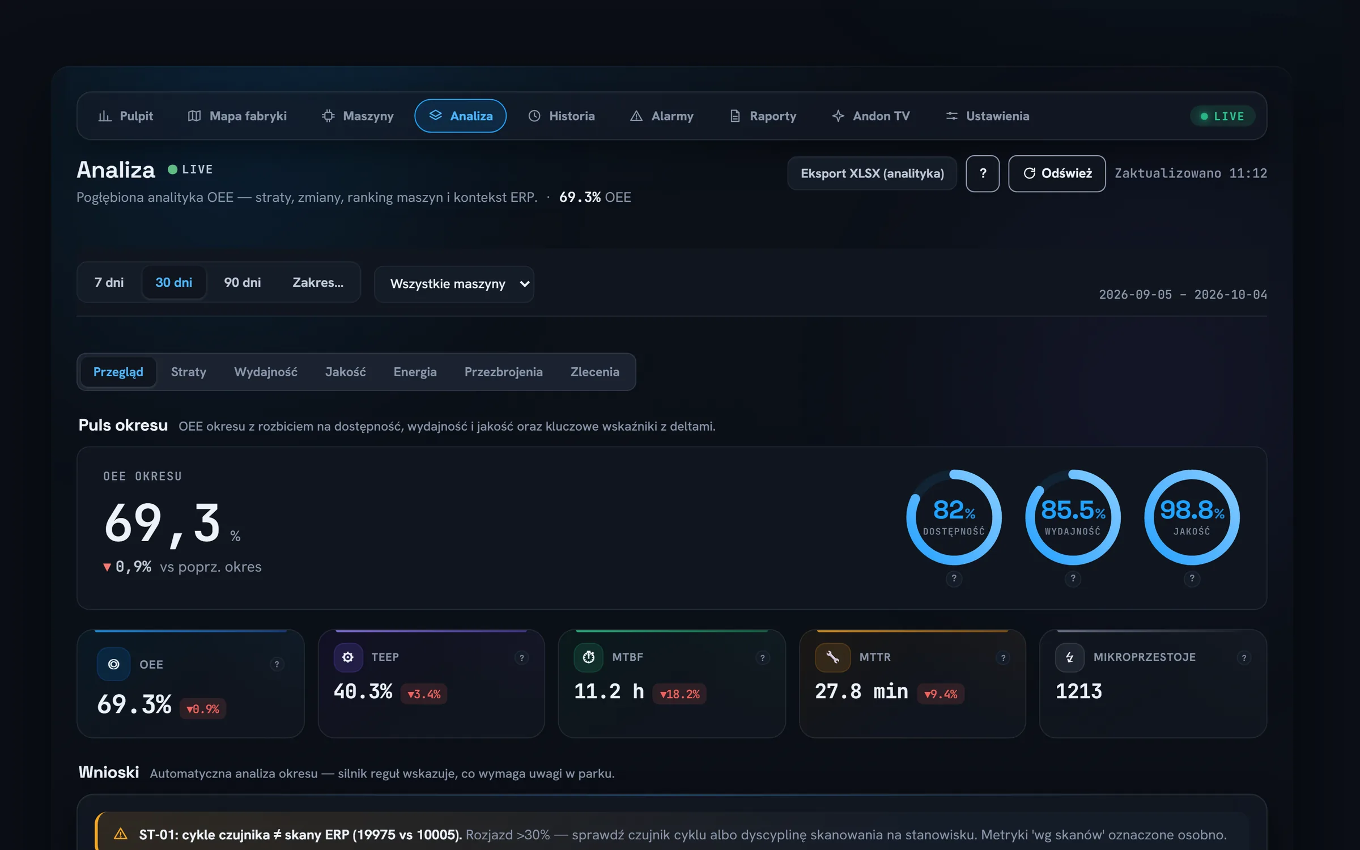Open help under Wydajność gauge
This screenshot has width=1360, height=850.
pyautogui.click(x=1073, y=579)
